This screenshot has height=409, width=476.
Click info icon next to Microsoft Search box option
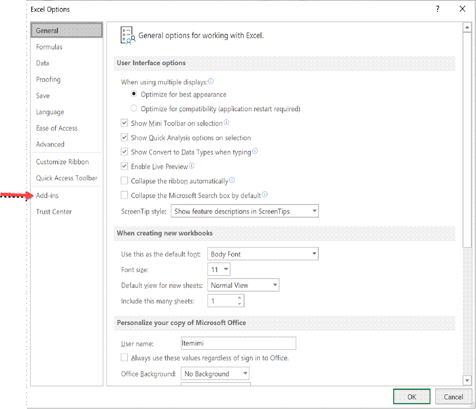click(x=265, y=195)
